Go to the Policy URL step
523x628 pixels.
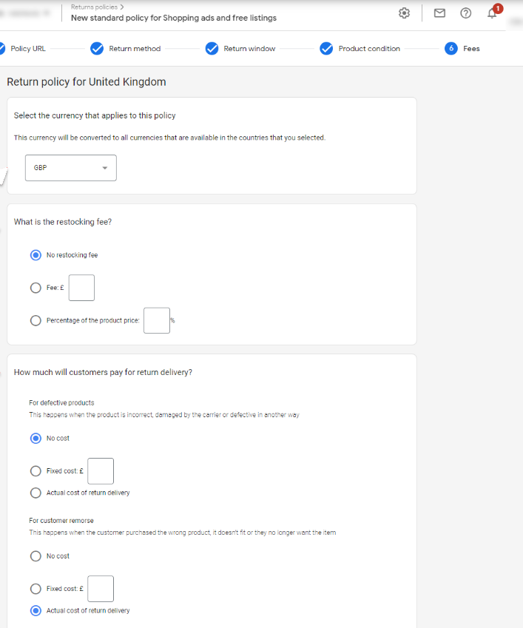[x=27, y=49]
